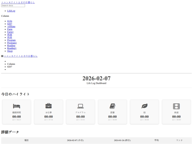Click the 2024-01-26 (昨日) table header

click(122, 140)
